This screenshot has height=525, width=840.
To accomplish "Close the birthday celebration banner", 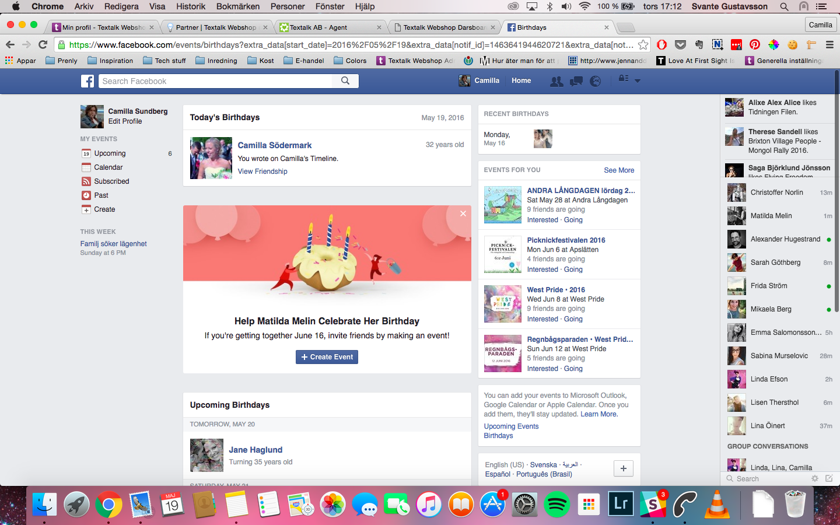I will click(x=463, y=213).
